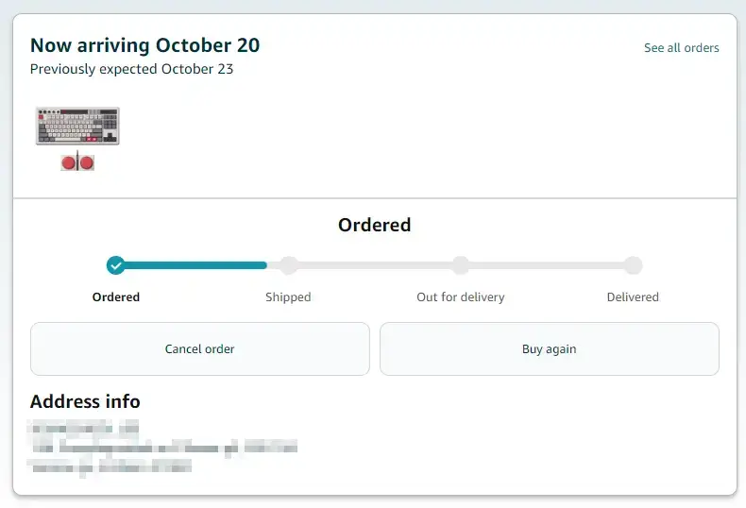The width and height of the screenshot is (746, 508).
Task: Click the Out for delivery step circle
Action: pos(461,265)
